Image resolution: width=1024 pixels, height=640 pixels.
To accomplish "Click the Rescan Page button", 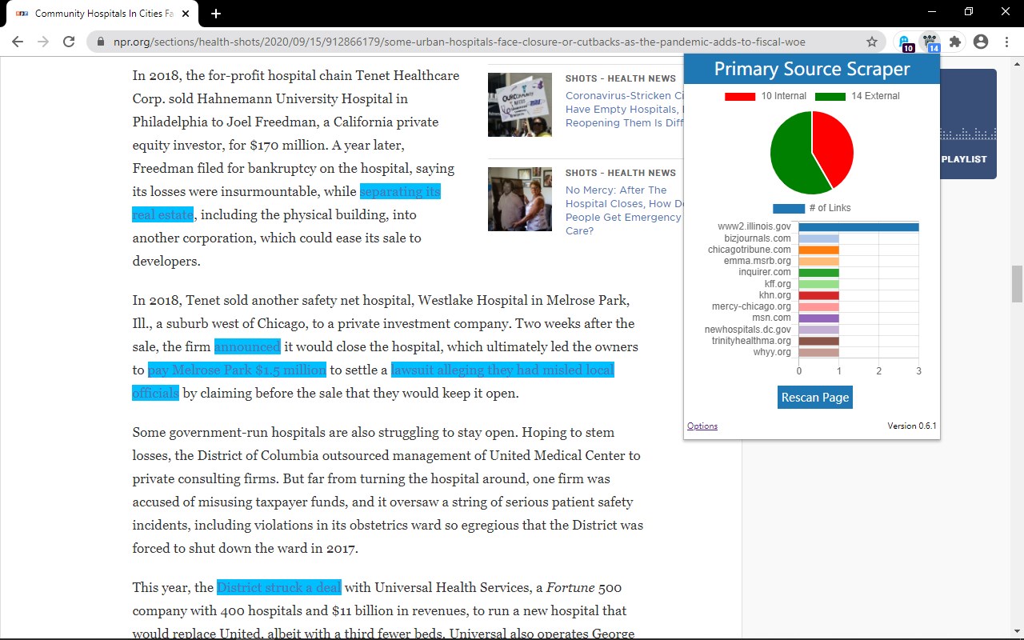I will [x=814, y=398].
